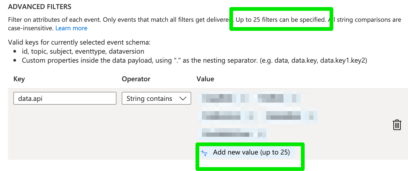This screenshot has width=408, height=171.
Task: Click the Key column header
Action: tap(19, 79)
